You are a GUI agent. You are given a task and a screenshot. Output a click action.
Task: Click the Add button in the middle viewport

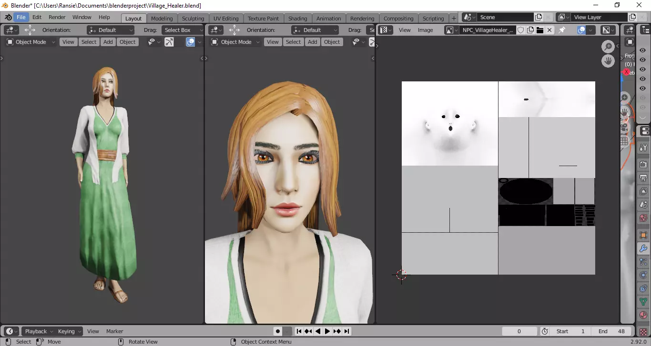(x=313, y=42)
